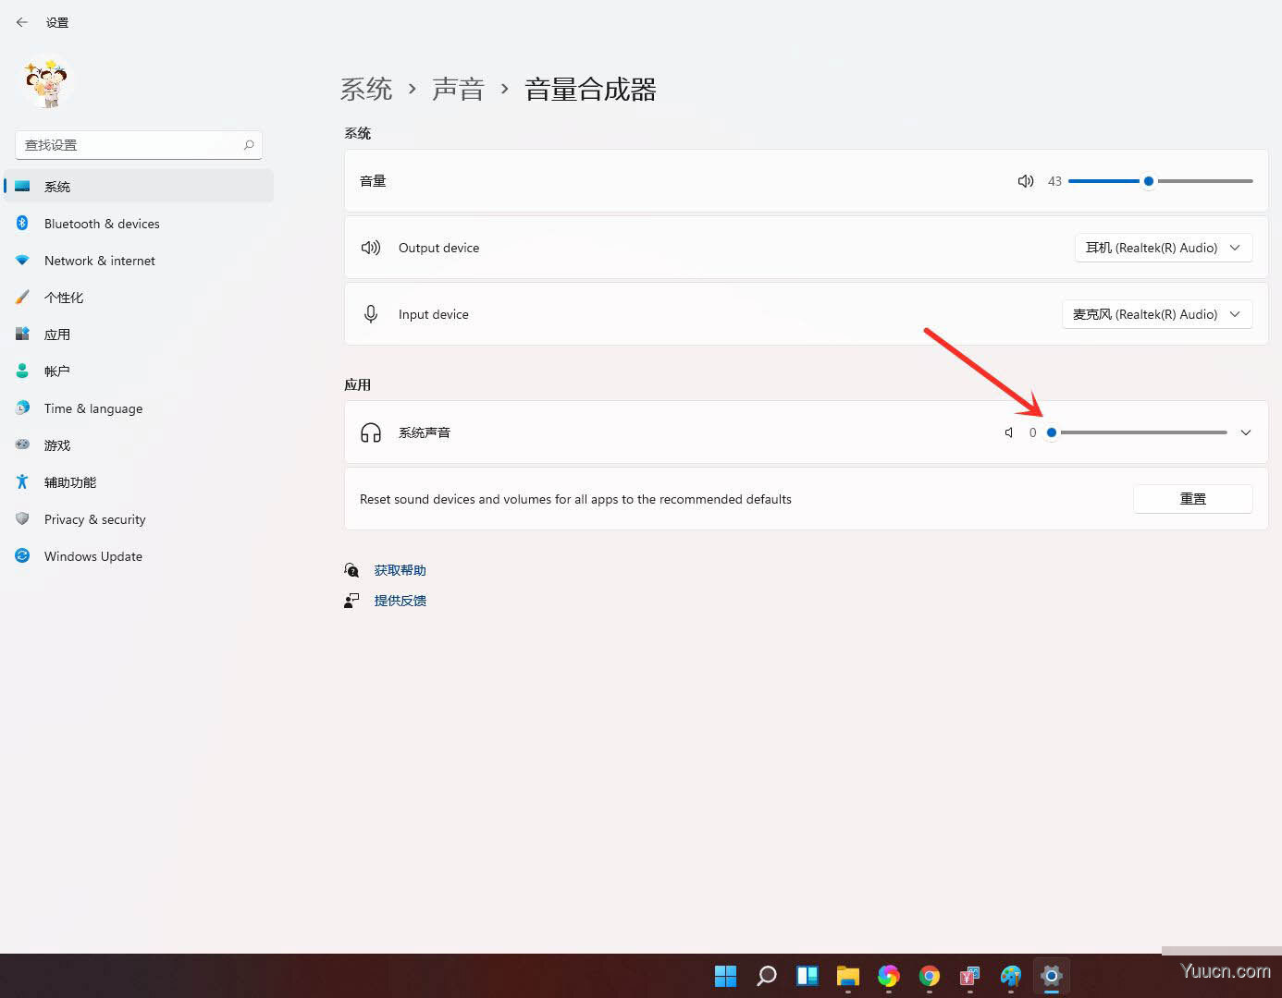This screenshot has height=998, width=1282.
Task: Click the 帐户 person icon in sidebar
Action: pyautogui.click(x=22, y=371)
